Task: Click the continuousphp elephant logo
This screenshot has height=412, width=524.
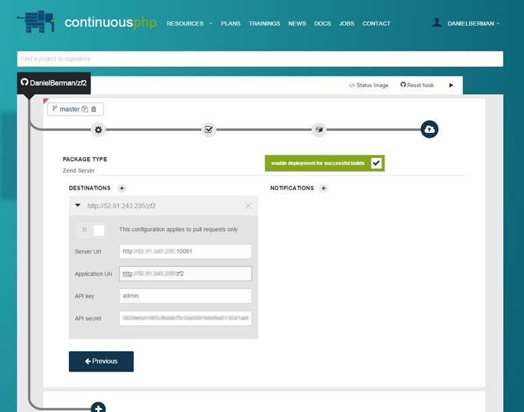Action: coord(36,22)
